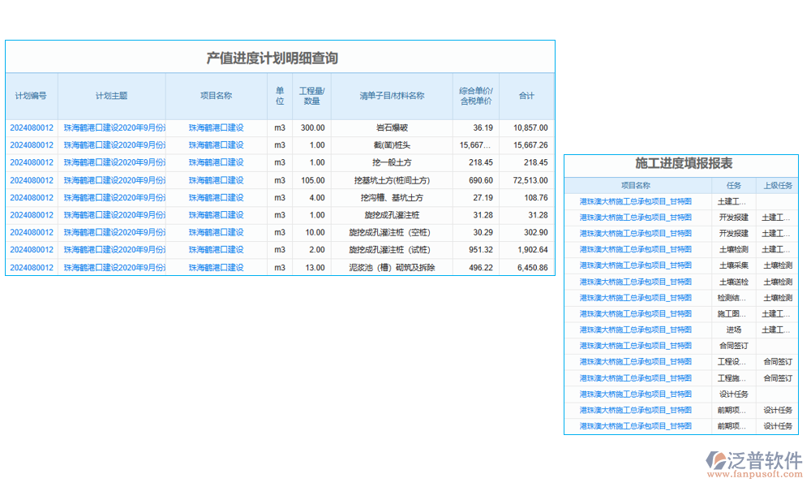Viewport: 811px width, 487px height.
Task: Click the 上级任务 column header
Action: coord(777,186)
